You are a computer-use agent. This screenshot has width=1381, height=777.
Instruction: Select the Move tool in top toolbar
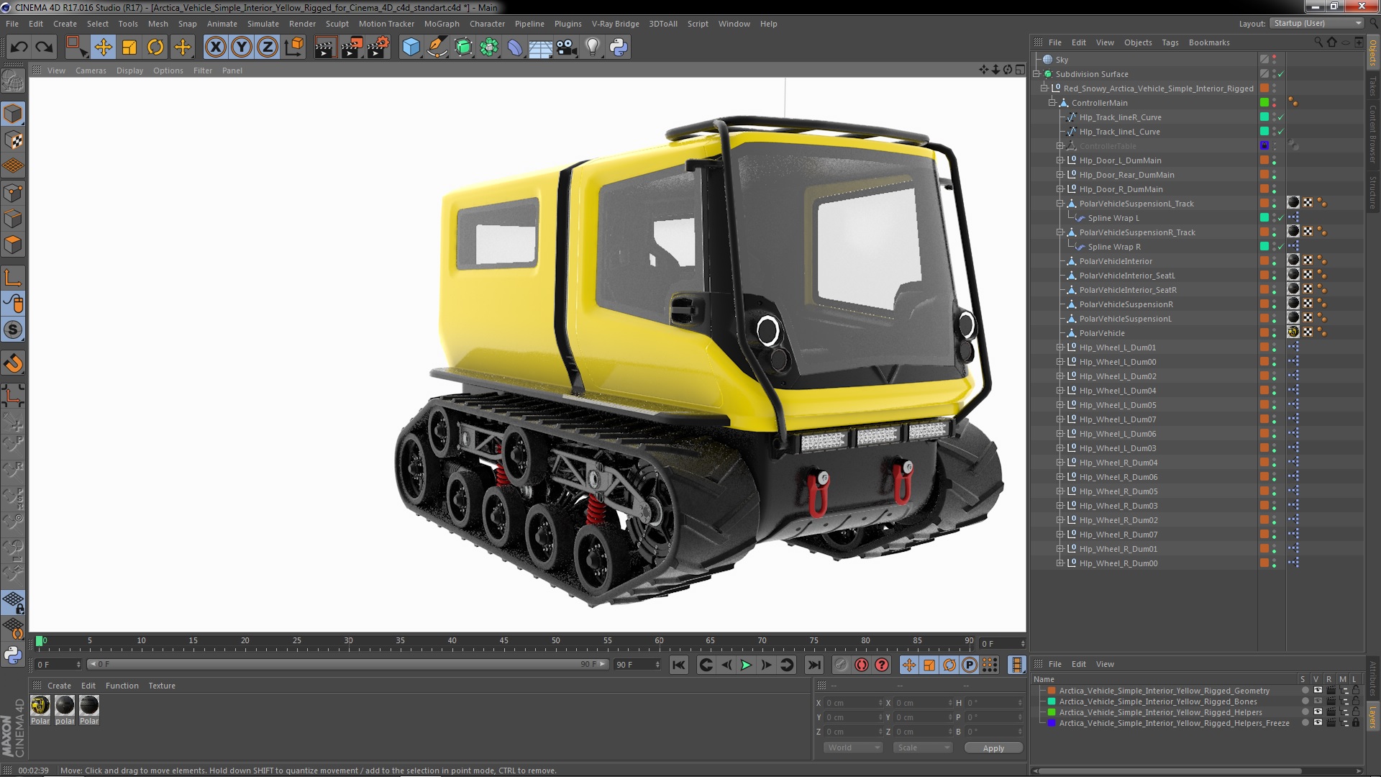click(x=103, y=47)
